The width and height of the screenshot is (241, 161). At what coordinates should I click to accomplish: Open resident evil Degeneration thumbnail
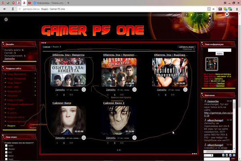tap(170, 72)
